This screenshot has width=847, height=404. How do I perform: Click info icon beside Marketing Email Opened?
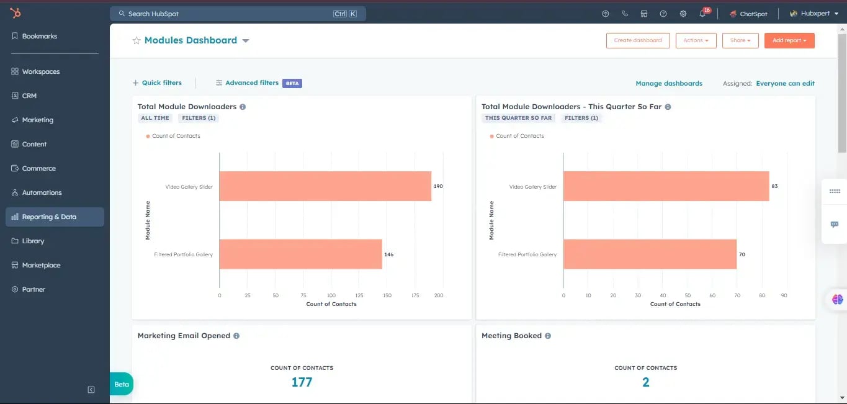click(x=236, y=336)
